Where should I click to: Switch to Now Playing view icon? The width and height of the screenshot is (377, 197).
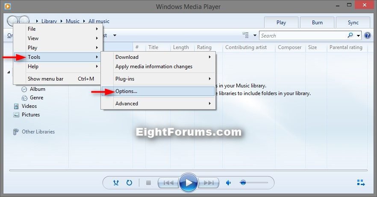tap(361, 183)
